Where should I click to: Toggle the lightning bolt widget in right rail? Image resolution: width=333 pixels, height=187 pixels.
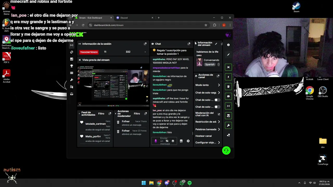pyautogui.click(x=228, y=77)
